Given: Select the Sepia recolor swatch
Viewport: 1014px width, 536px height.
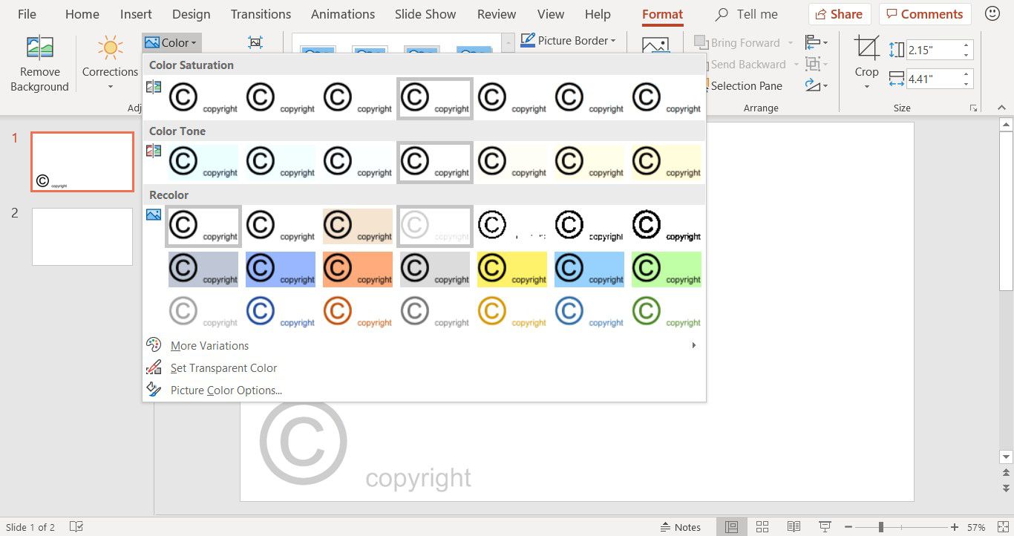Looking at the screenshot, I should tap(358, 226).
